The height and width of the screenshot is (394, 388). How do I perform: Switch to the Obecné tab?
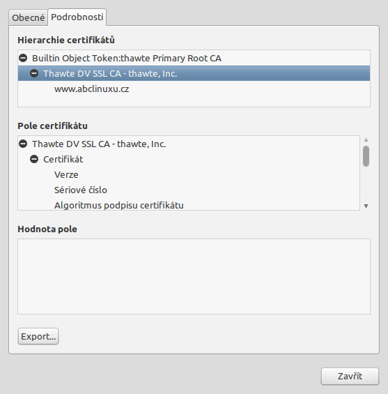pyautogui.click(x=28, y=17)
